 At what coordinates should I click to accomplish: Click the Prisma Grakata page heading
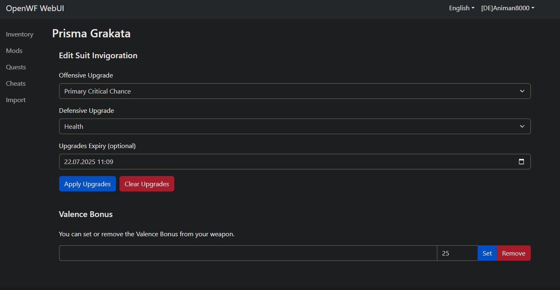click(91, 33)
